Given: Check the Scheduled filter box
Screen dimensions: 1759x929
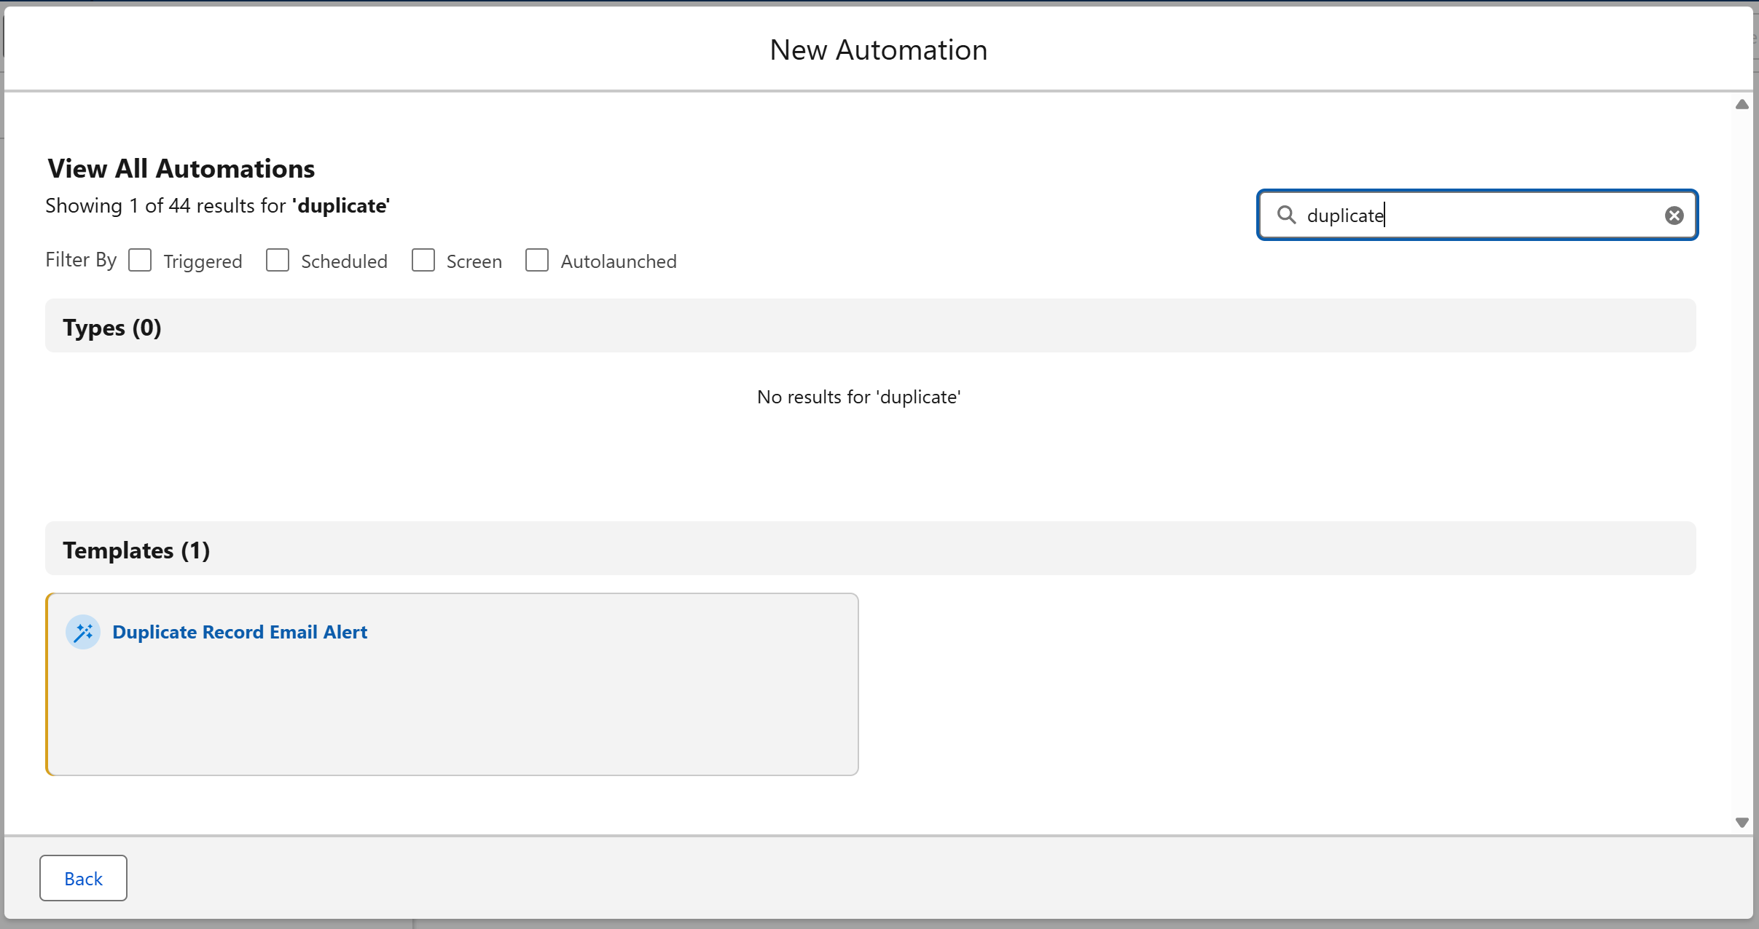Looking at the screenshot, I should [x=278, y=261].
